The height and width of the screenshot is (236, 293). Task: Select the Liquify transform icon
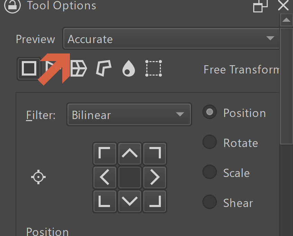(x=129, y=68)
